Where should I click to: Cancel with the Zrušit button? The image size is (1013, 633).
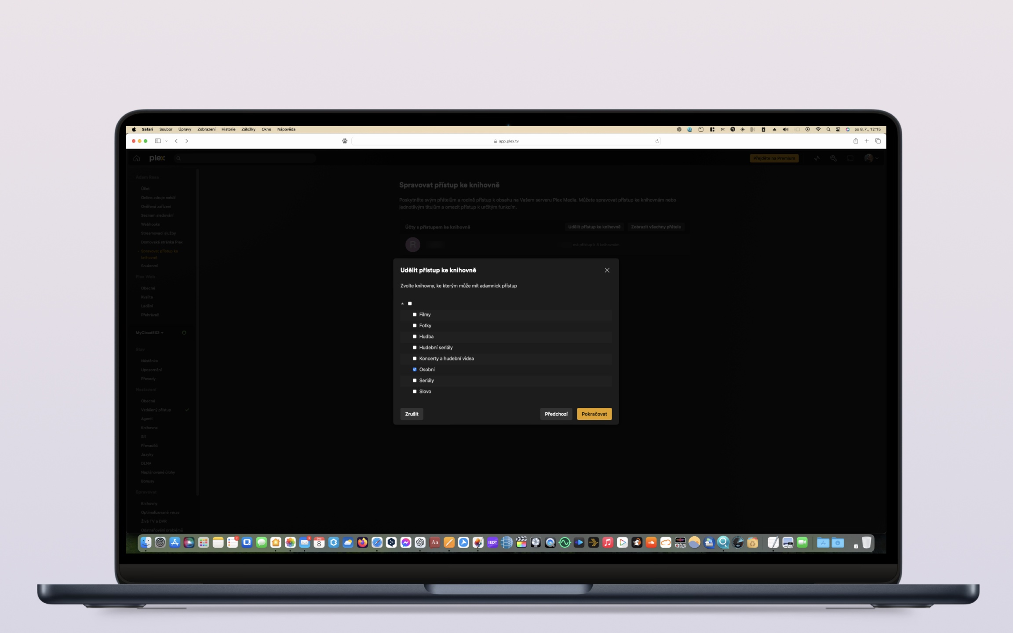click(412, 414)
